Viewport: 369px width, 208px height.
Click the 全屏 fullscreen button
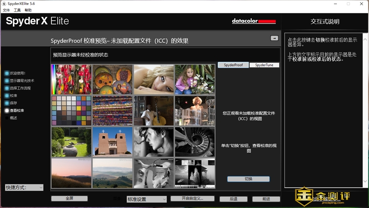tap(69, 199)
